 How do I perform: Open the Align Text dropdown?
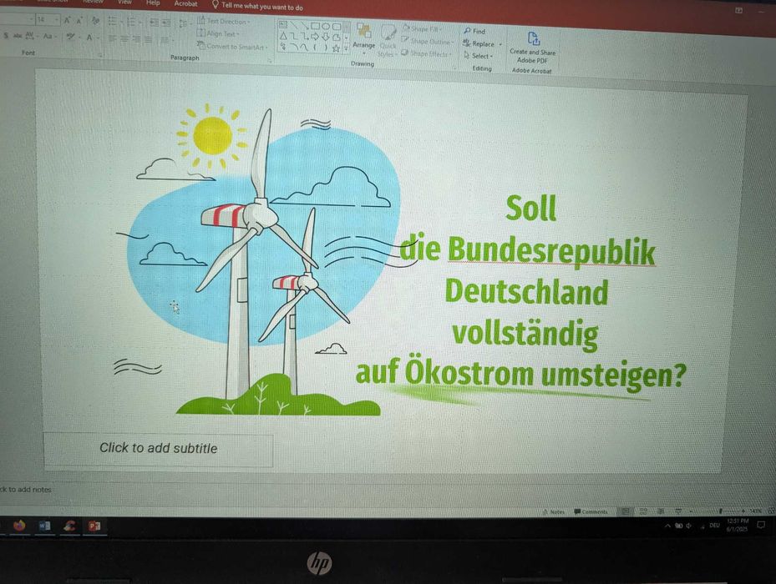coord(218,33)
